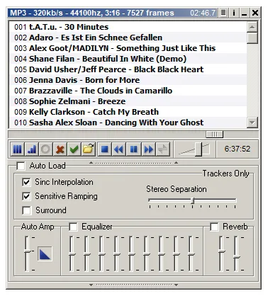Screen dimensions: 268x296
Task: Select track 007 The Clouds in Camarillo
Action: (128, 91)
